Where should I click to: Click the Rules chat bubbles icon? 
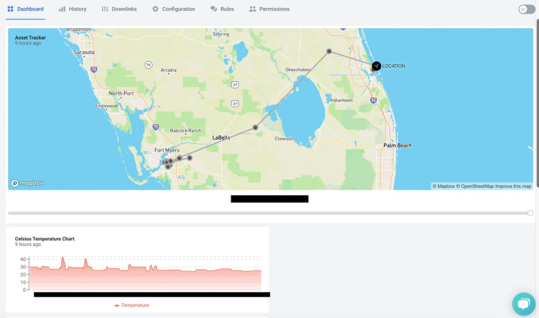(213, 9)
